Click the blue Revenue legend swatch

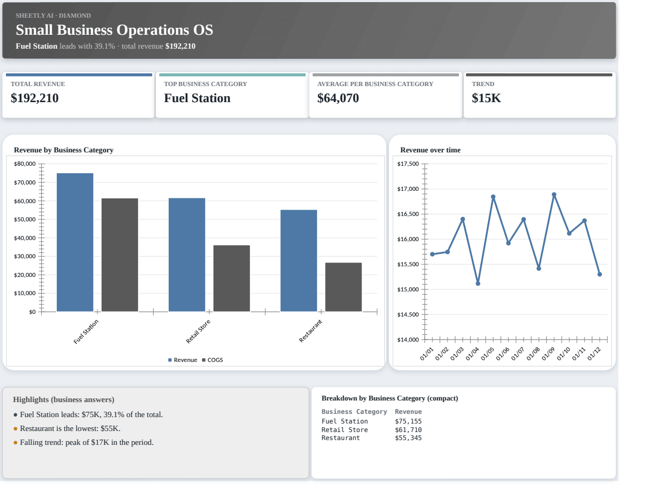[170, 360]
